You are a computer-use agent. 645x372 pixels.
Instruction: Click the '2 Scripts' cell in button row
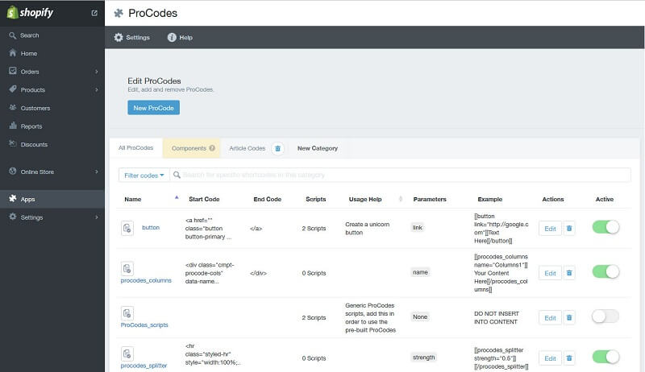pos(314,229)
